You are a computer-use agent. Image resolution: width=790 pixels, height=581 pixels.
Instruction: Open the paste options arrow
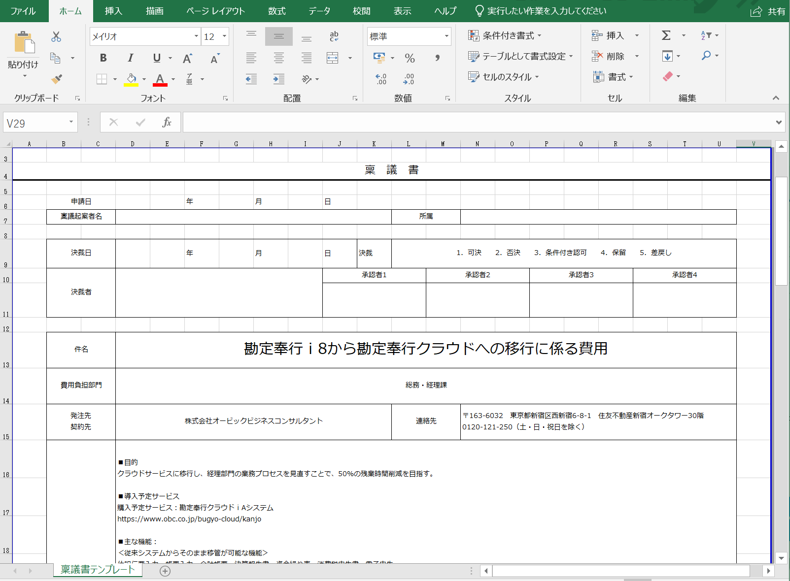coord(24,76)
